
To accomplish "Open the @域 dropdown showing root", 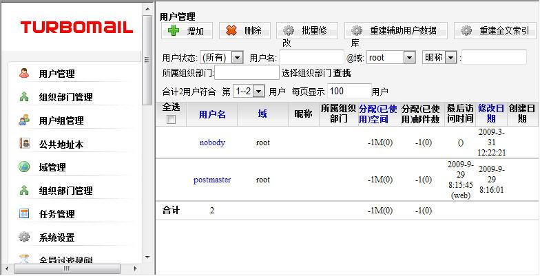I will point(391,58).
